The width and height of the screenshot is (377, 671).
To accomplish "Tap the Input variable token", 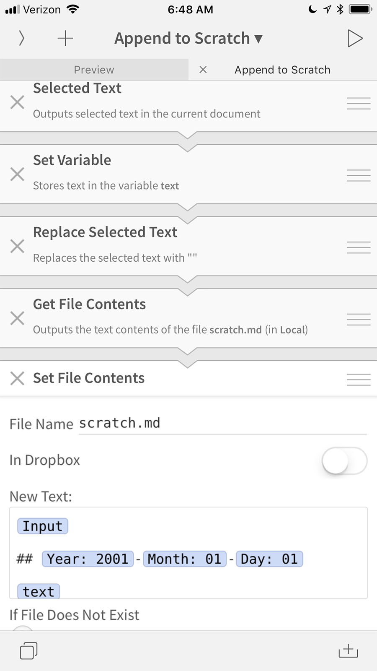I will (x=42, y=526).
